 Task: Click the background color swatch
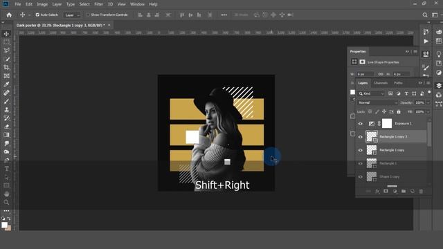tap(8, 228)
